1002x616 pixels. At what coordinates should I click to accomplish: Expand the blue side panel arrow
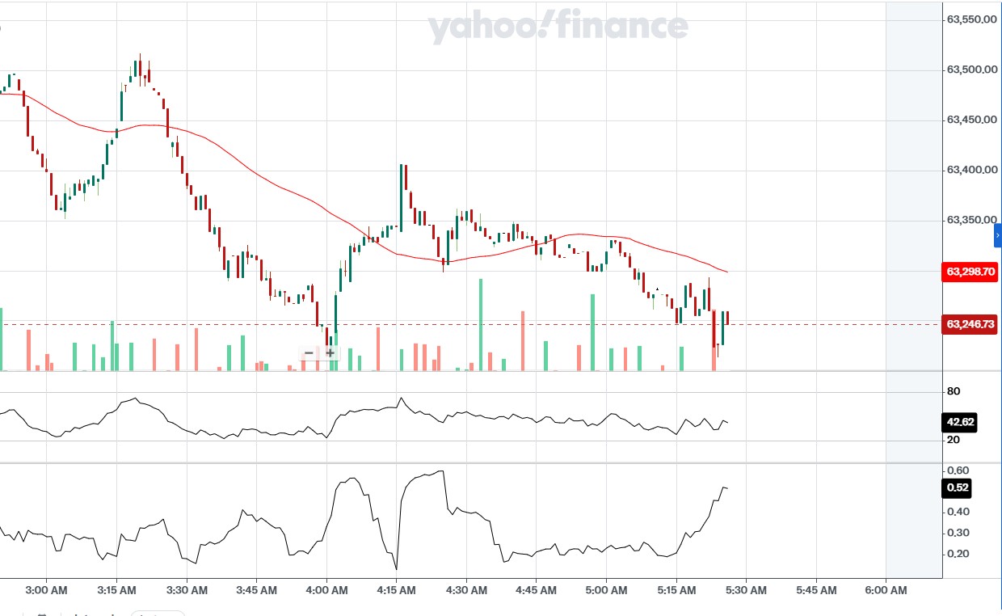[998, 234]
